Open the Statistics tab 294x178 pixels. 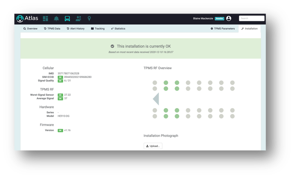(118, 29)
